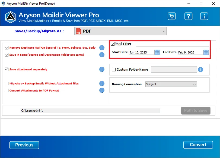Show info for Save in Same option
This screenshot has width=220, height=158.
point(102,55)
